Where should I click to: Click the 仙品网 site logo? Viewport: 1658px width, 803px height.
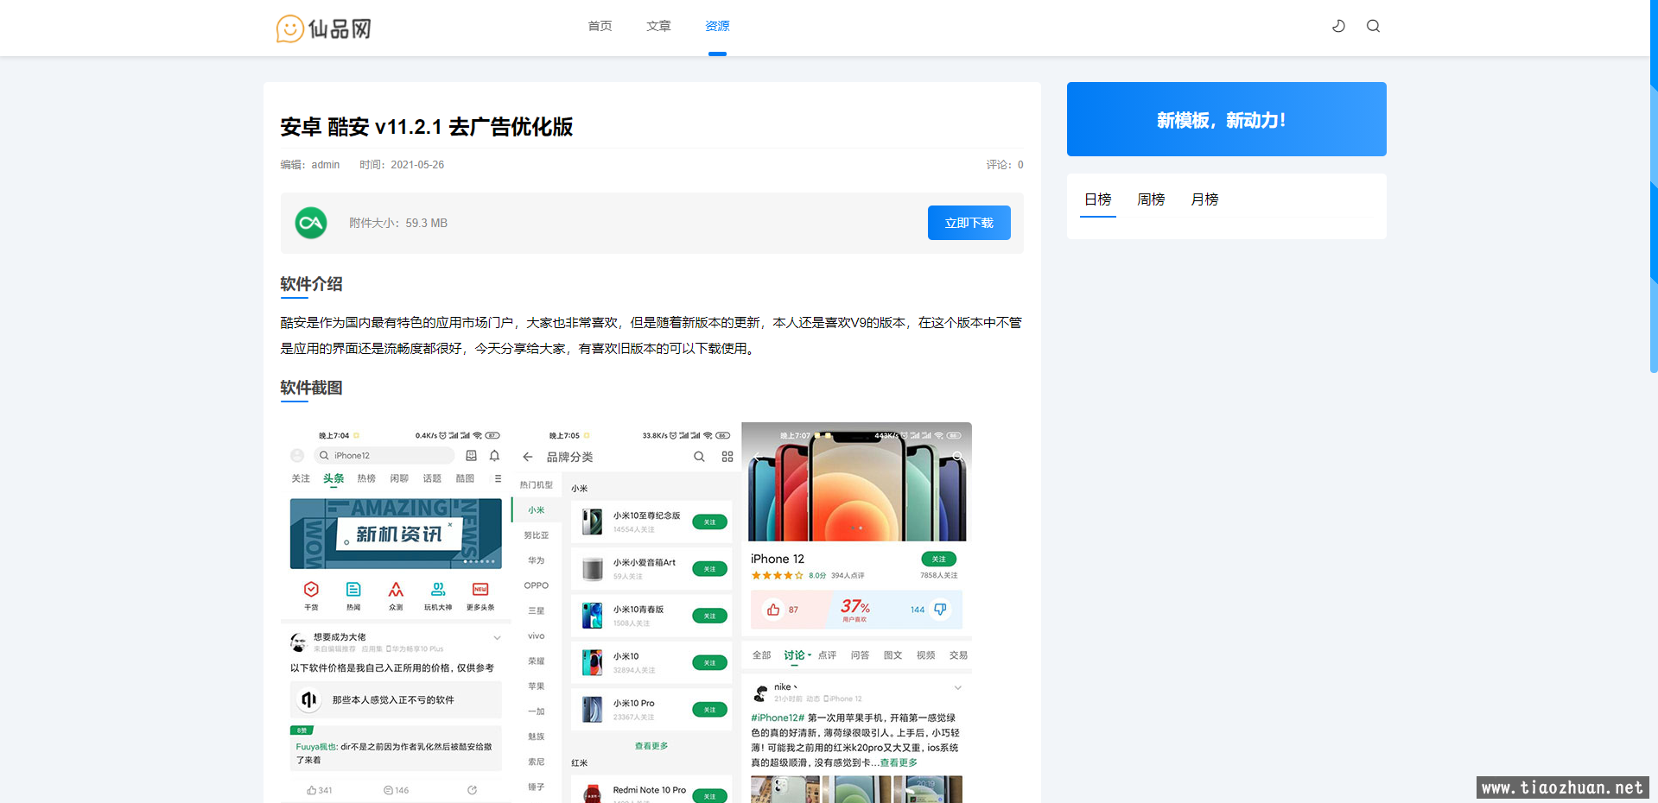point(324,28)
